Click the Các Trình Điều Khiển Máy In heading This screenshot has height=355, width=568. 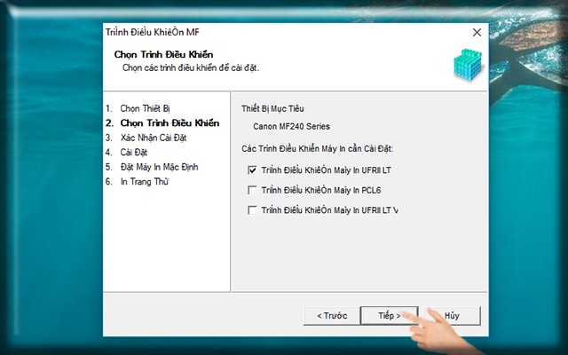(318, 148)
